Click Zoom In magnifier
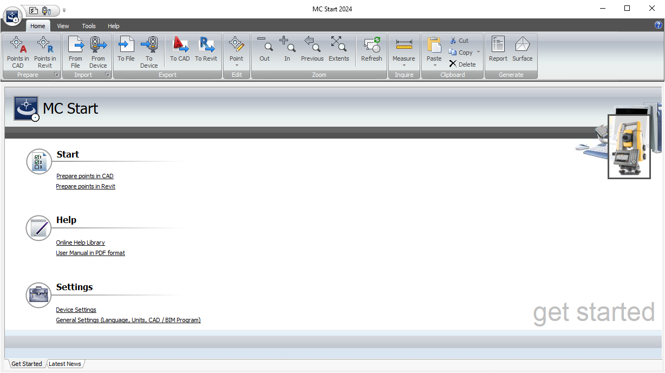The width and height of the screenshot is (665, 373). pos(287,49)
